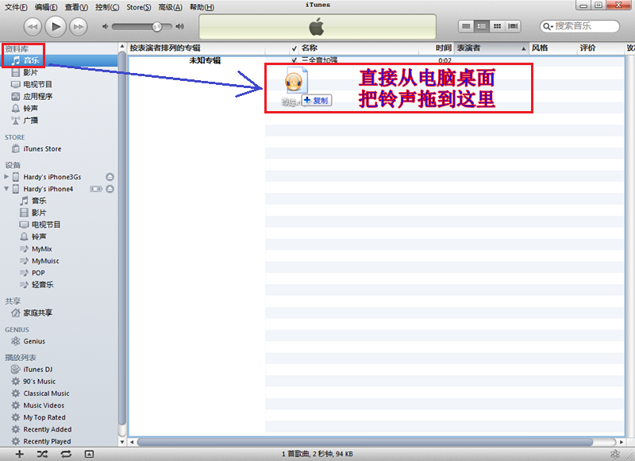Viewport: 635px width, 461px height.
Task: Sort by 时间 column header
Action: pos(437,48)
